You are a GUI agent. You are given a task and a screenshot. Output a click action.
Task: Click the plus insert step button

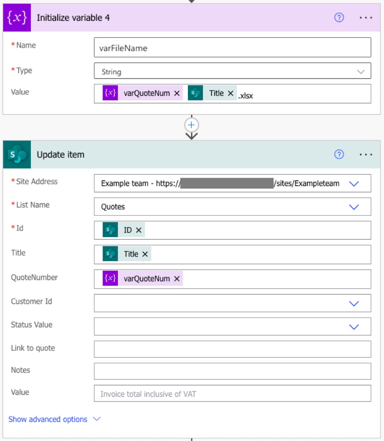tap(192, 125)
